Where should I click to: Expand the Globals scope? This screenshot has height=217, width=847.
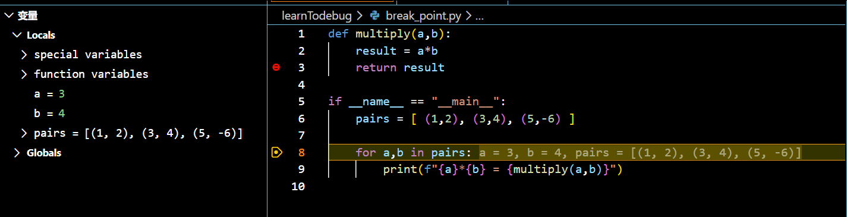[17, 153]
